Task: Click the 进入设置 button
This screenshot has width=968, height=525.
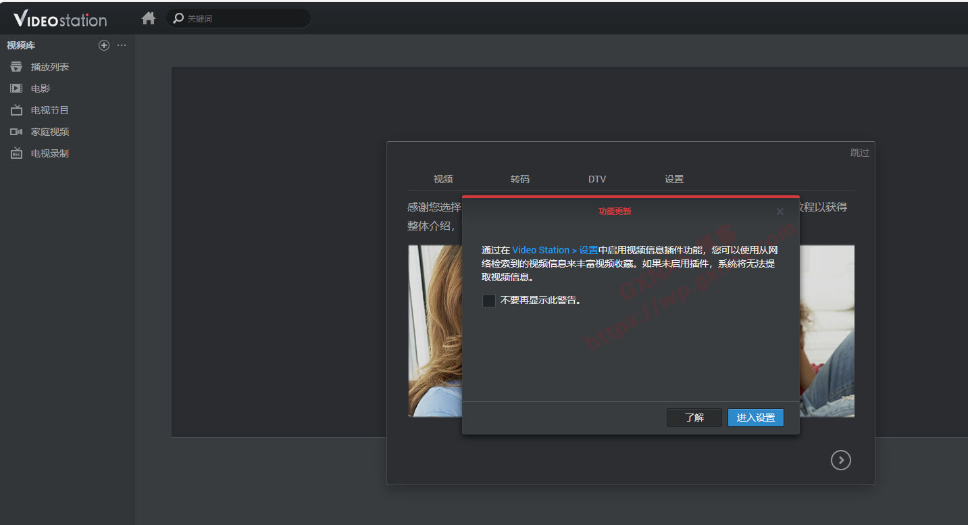Action: click(755, 418)
